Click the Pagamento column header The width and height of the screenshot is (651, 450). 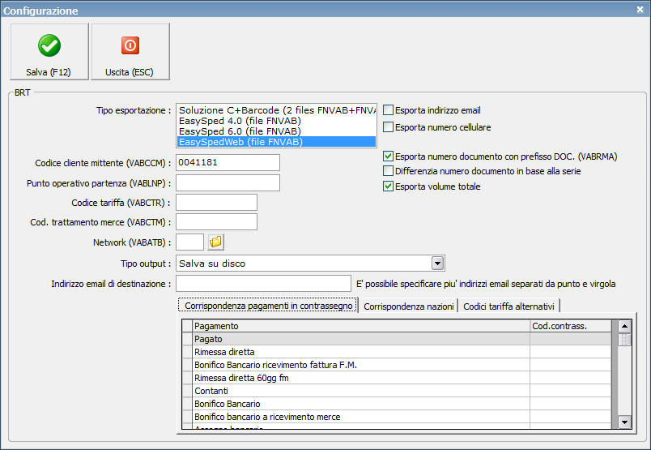point(361,326)
